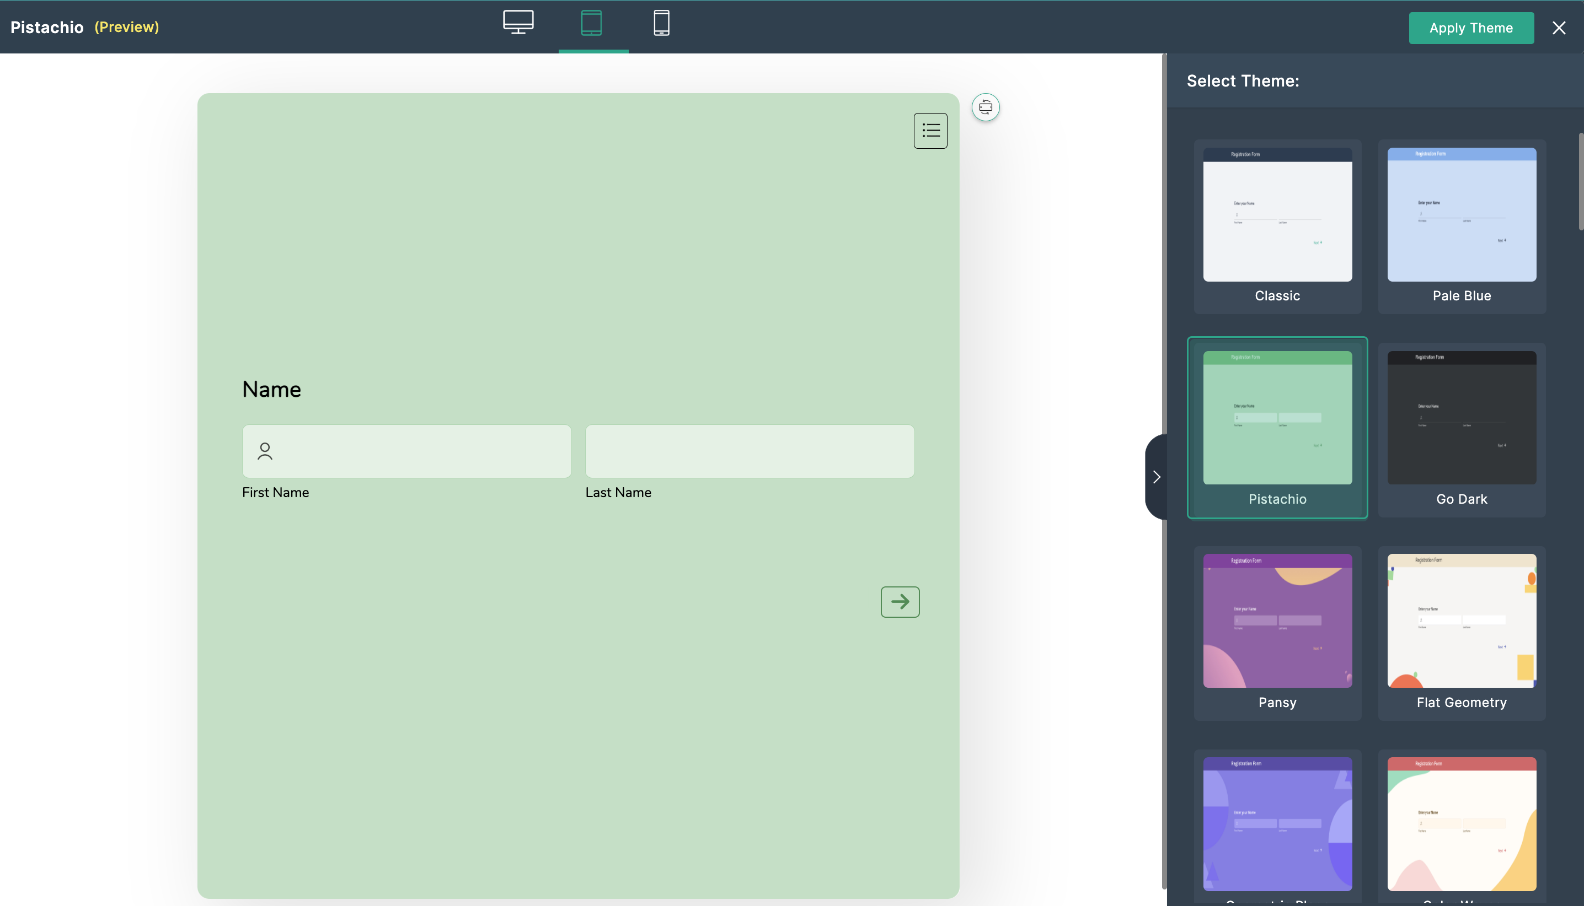Click the person icon in First Name field
The height and width of the screenshot is (906, 1584).
(x=265, y=451)
